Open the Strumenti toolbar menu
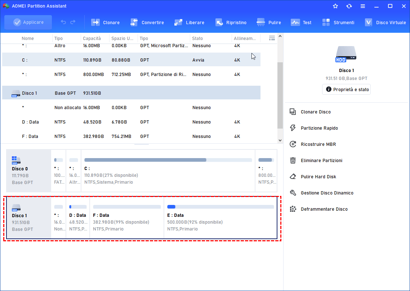Screen dimensions: 410x291 pyautogui.click(x=338, y=22)
